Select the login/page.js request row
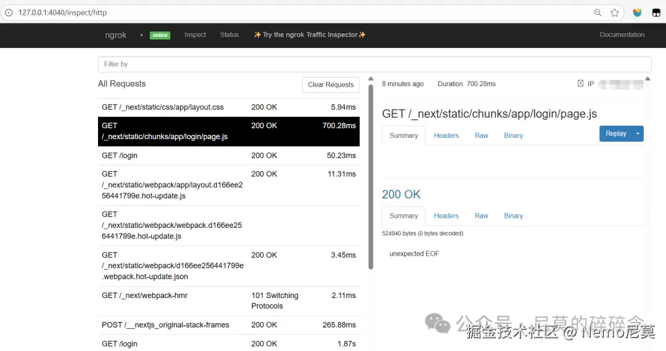 coord(229,131)
